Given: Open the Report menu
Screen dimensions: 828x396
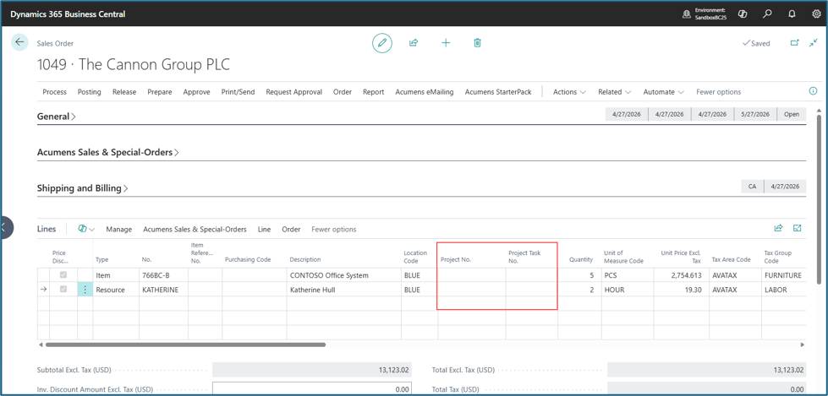Looking at the screenshot, I should tap(373, 92).
